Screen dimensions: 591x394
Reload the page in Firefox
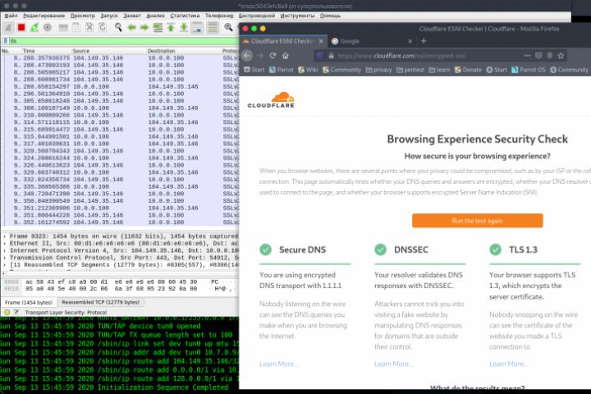273,56
